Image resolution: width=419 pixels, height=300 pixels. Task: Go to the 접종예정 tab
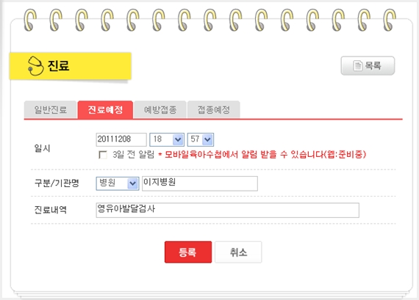(213, 109)
